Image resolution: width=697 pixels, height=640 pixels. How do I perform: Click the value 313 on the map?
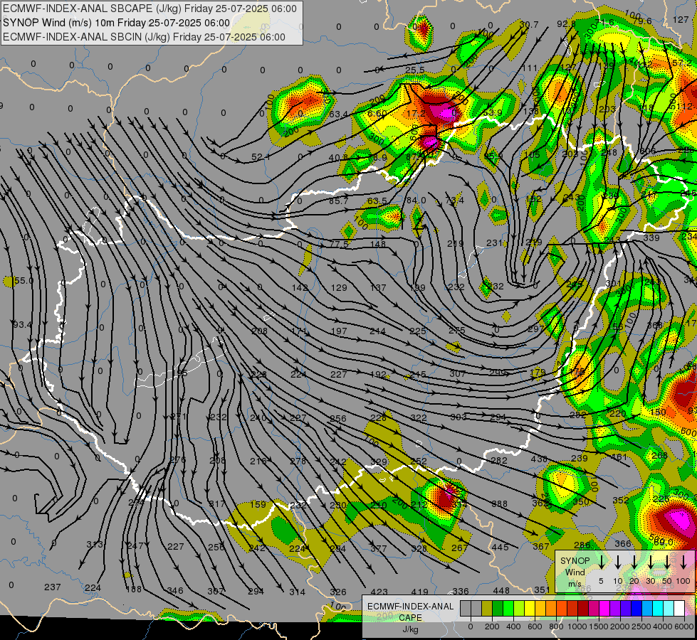95,545
